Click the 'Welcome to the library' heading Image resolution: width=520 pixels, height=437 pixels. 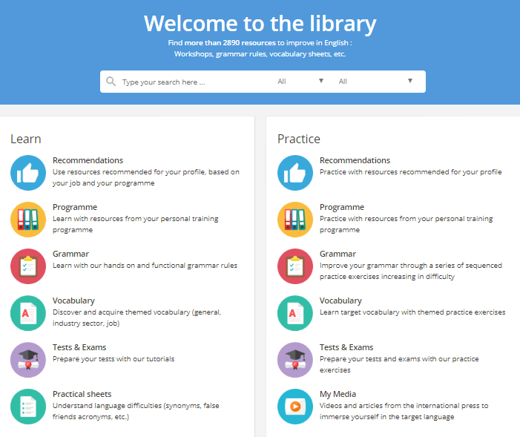coord(260,24)
